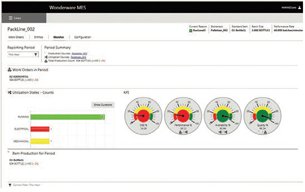Image resolution: width=305 pixels, height=192 pixels.
Task: Click icons beneath the Performance % gauge
Action: pyautogui.click(x=183, y=132)
